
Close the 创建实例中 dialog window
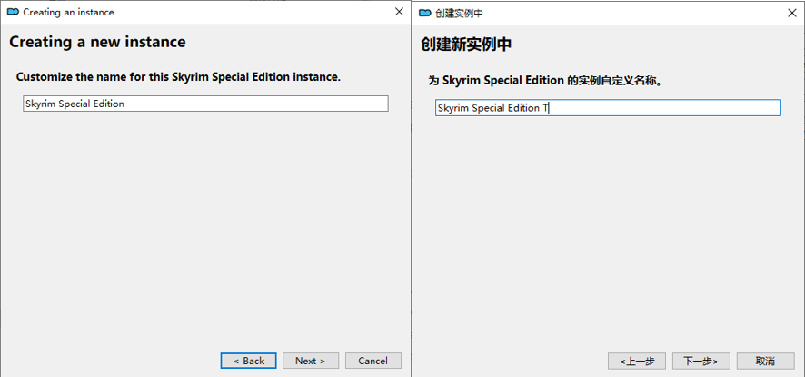(792, 13)
